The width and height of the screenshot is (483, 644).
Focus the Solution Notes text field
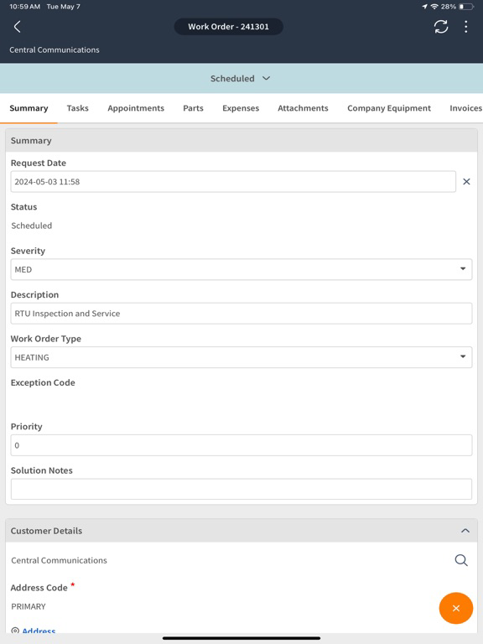[241, 489]
